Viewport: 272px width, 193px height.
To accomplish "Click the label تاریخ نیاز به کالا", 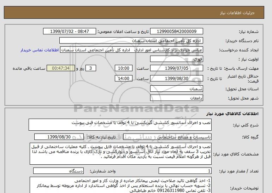I will click(x=101, y=137).
